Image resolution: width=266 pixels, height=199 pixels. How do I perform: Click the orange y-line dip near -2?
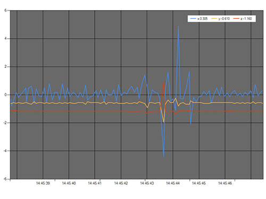164,122
